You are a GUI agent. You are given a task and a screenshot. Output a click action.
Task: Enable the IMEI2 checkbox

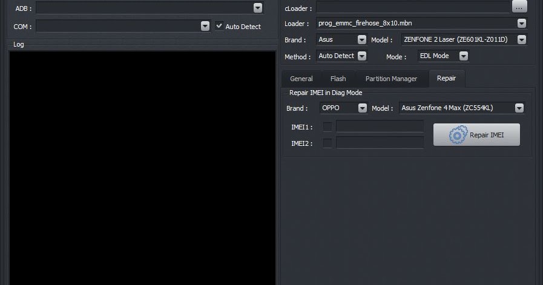(327, 143)
